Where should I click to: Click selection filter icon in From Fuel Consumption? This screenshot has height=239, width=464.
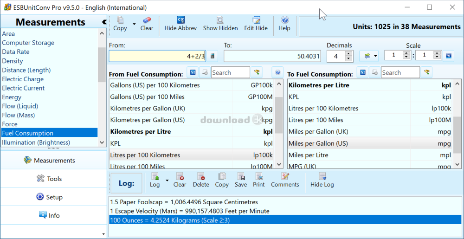pos(205,72)
